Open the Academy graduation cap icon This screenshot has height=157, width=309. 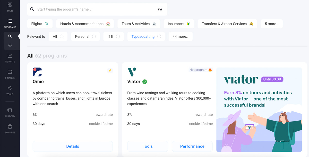coord(10,110)
